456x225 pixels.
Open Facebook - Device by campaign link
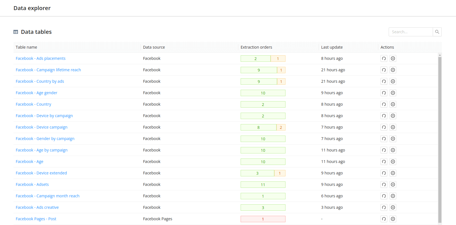tap(44, 116)
